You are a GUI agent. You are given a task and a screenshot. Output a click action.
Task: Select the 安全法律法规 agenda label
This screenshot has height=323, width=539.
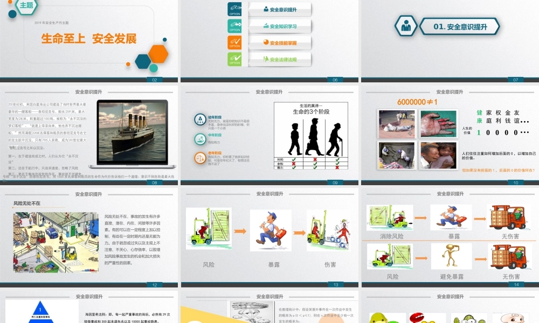(x=283, y=59)
